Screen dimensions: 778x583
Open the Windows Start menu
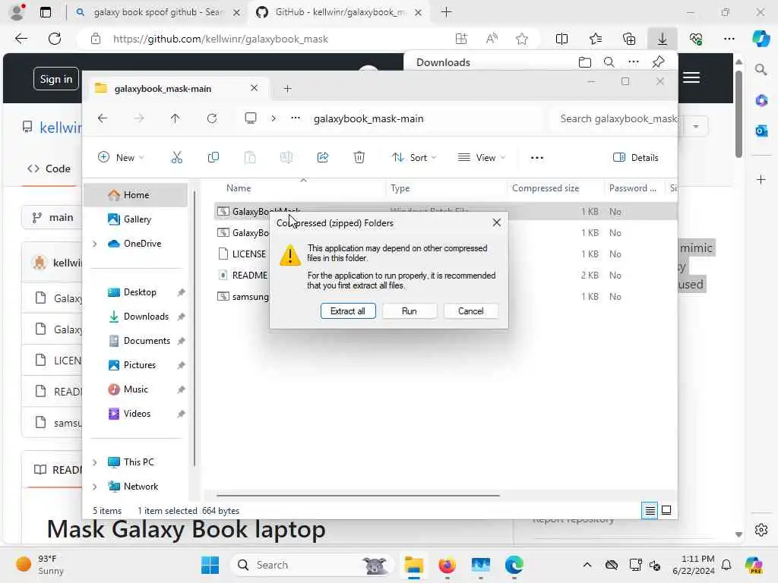[x=210, y=565]
